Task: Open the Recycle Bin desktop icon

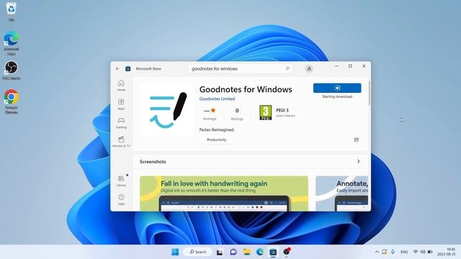Action: [12, 12]
